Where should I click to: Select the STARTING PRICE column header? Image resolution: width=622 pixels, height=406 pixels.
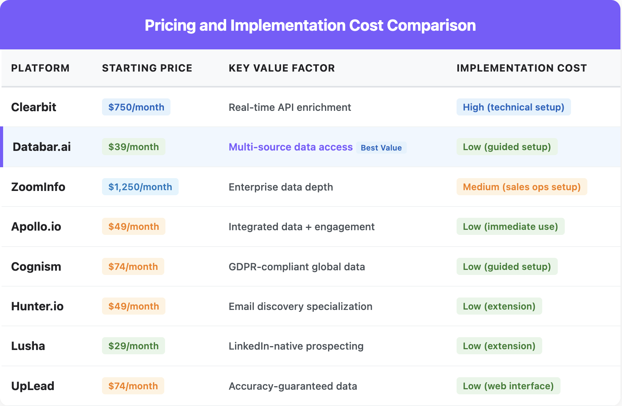point(147,68)
